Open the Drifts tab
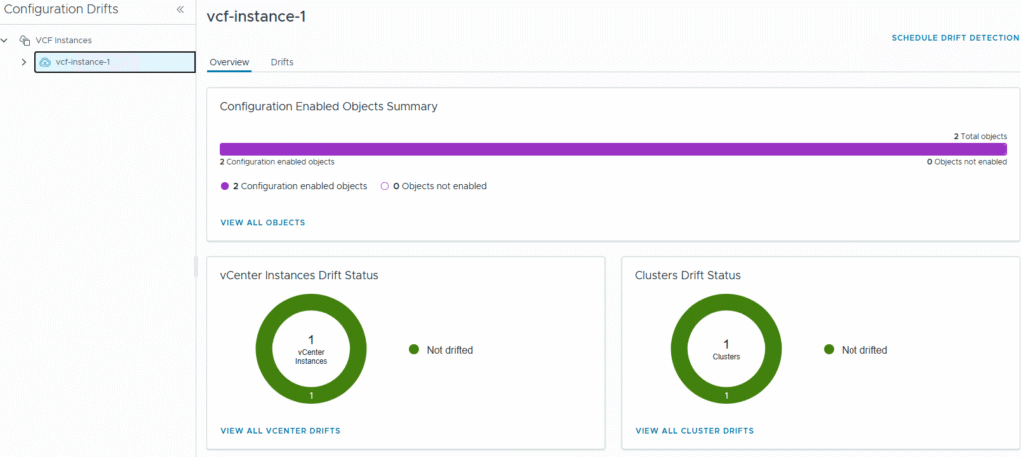This screenshot has width=1021, height=457. point(282,62)
